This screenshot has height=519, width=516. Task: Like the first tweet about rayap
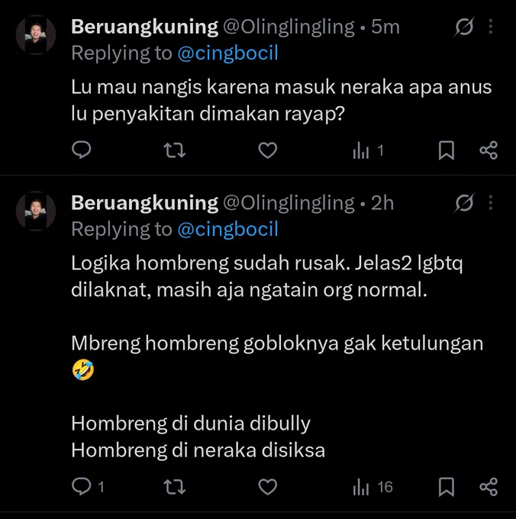pos(267,150)
